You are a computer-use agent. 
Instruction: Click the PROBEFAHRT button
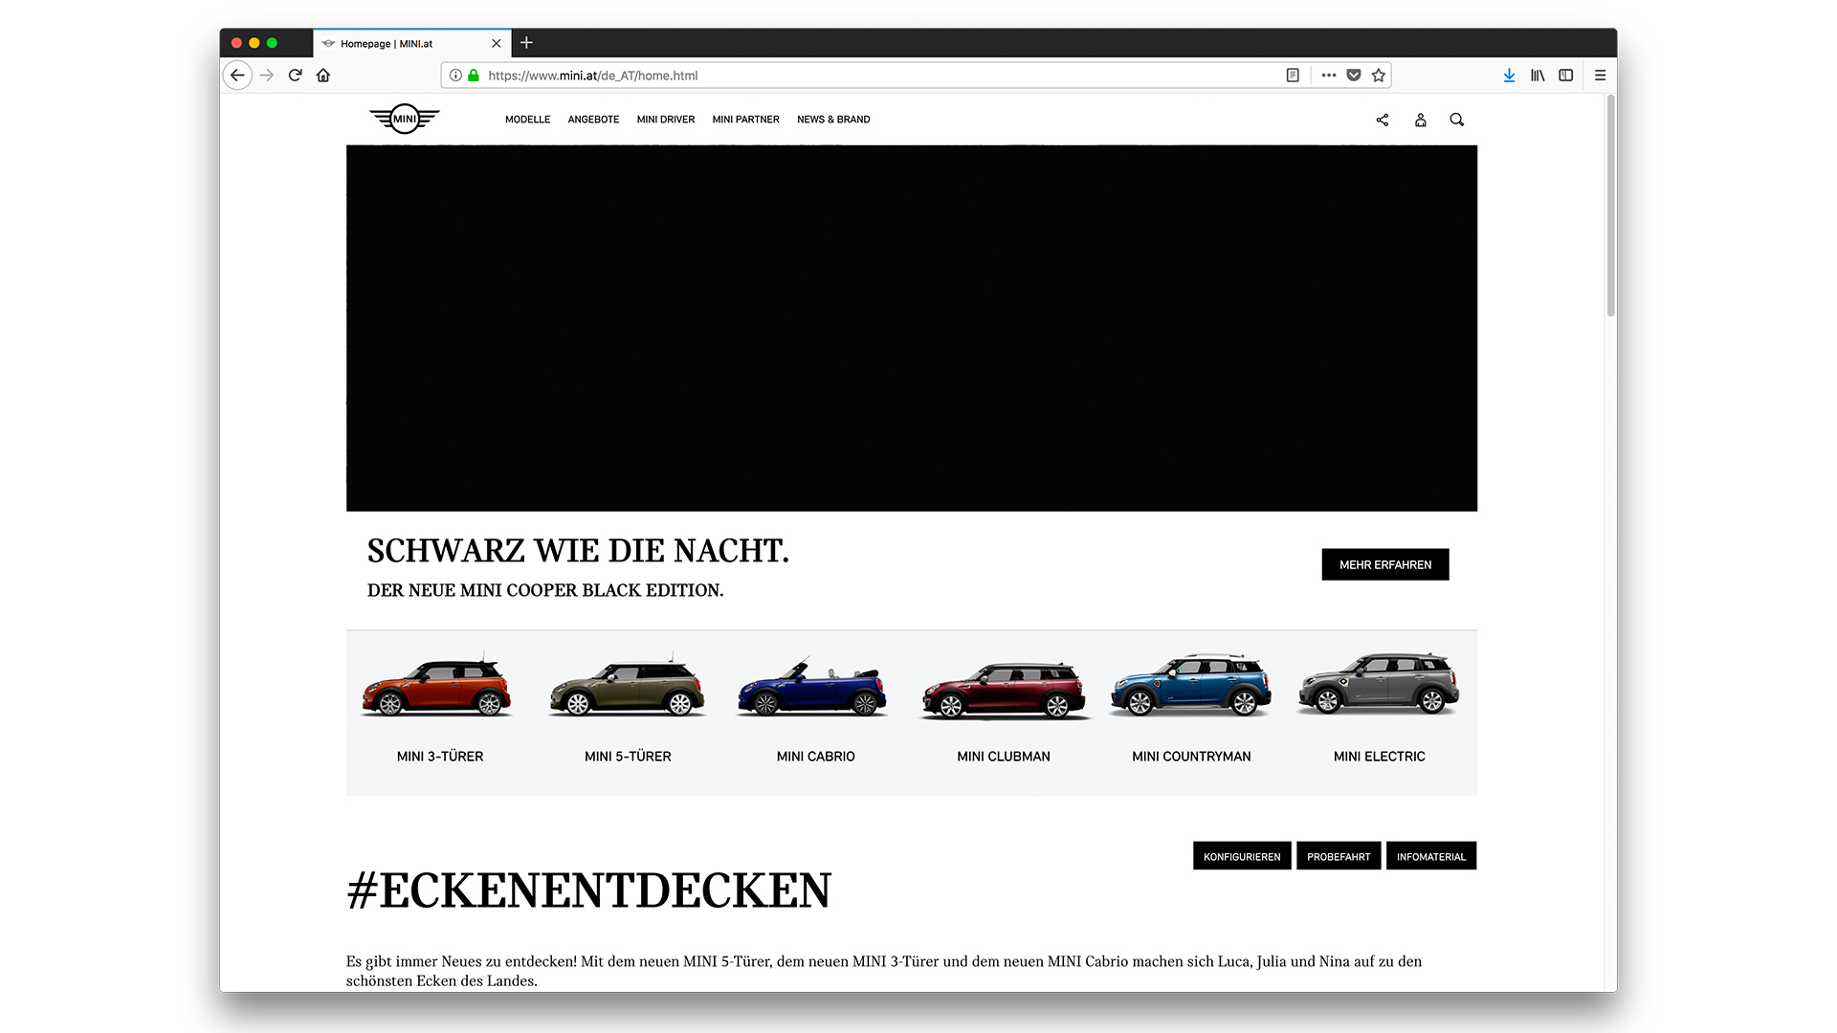pos(1339,856)
